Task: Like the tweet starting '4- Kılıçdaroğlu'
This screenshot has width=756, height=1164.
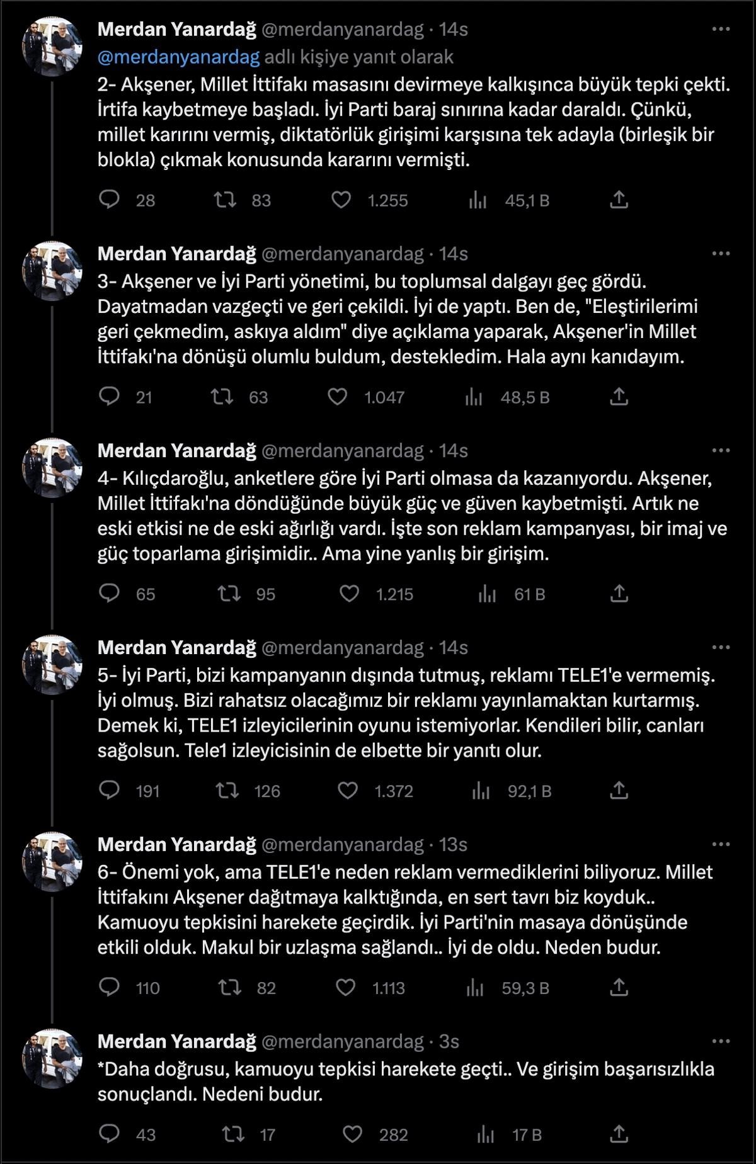Action: (349, 594)
